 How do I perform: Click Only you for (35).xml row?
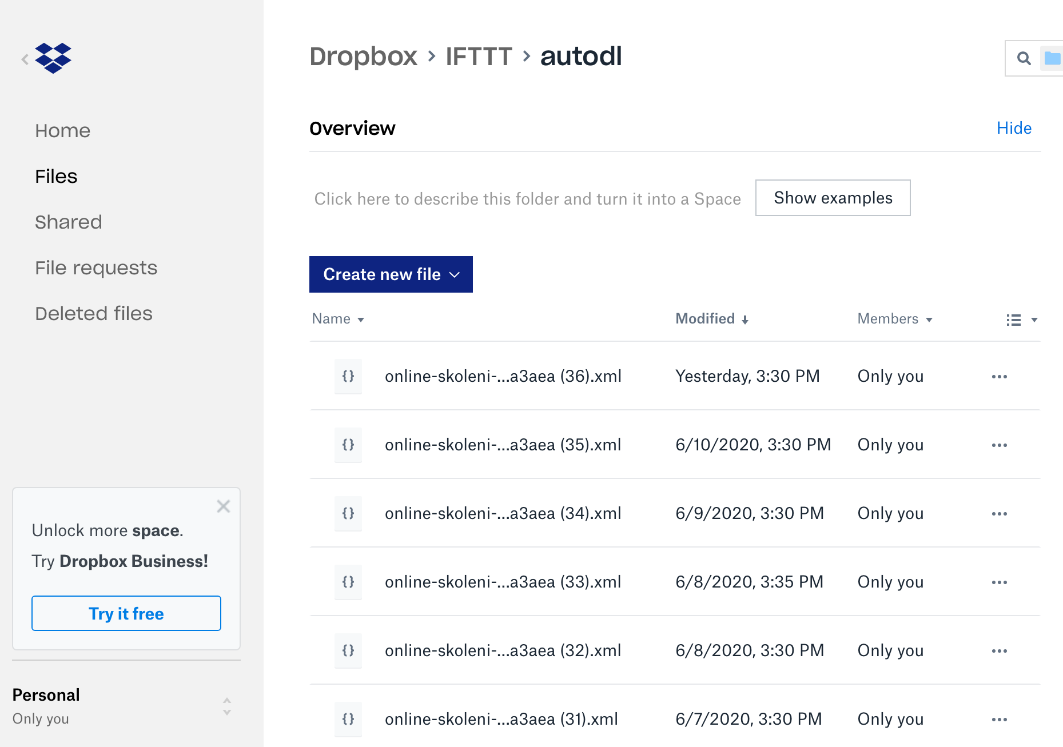pos(890,445)
